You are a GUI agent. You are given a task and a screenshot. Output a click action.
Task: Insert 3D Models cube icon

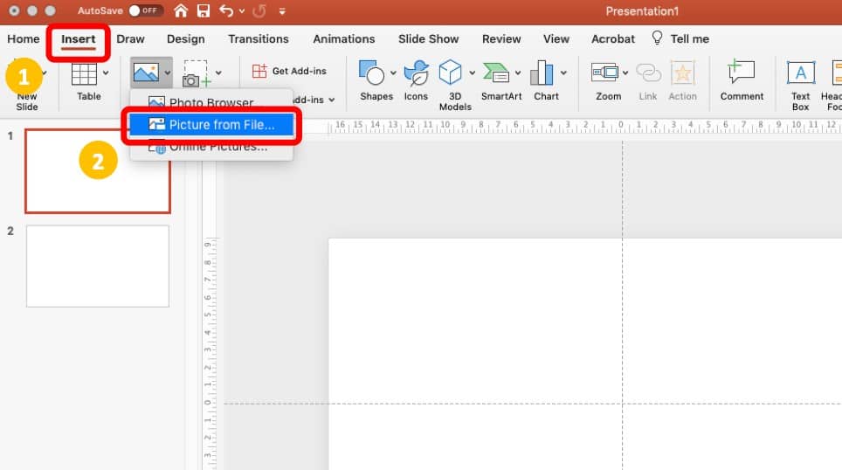coord(450,73)
